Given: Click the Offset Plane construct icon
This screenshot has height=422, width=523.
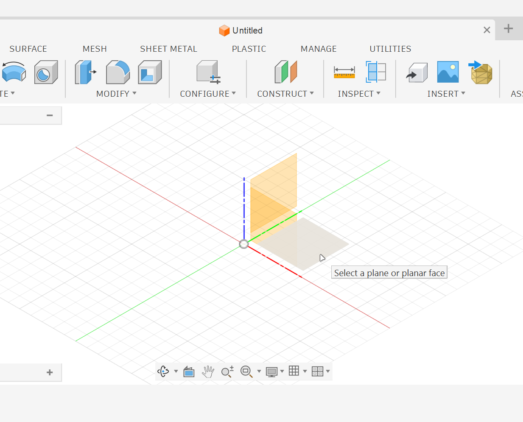Looking at the screenshot, I should tap(286, 72).
